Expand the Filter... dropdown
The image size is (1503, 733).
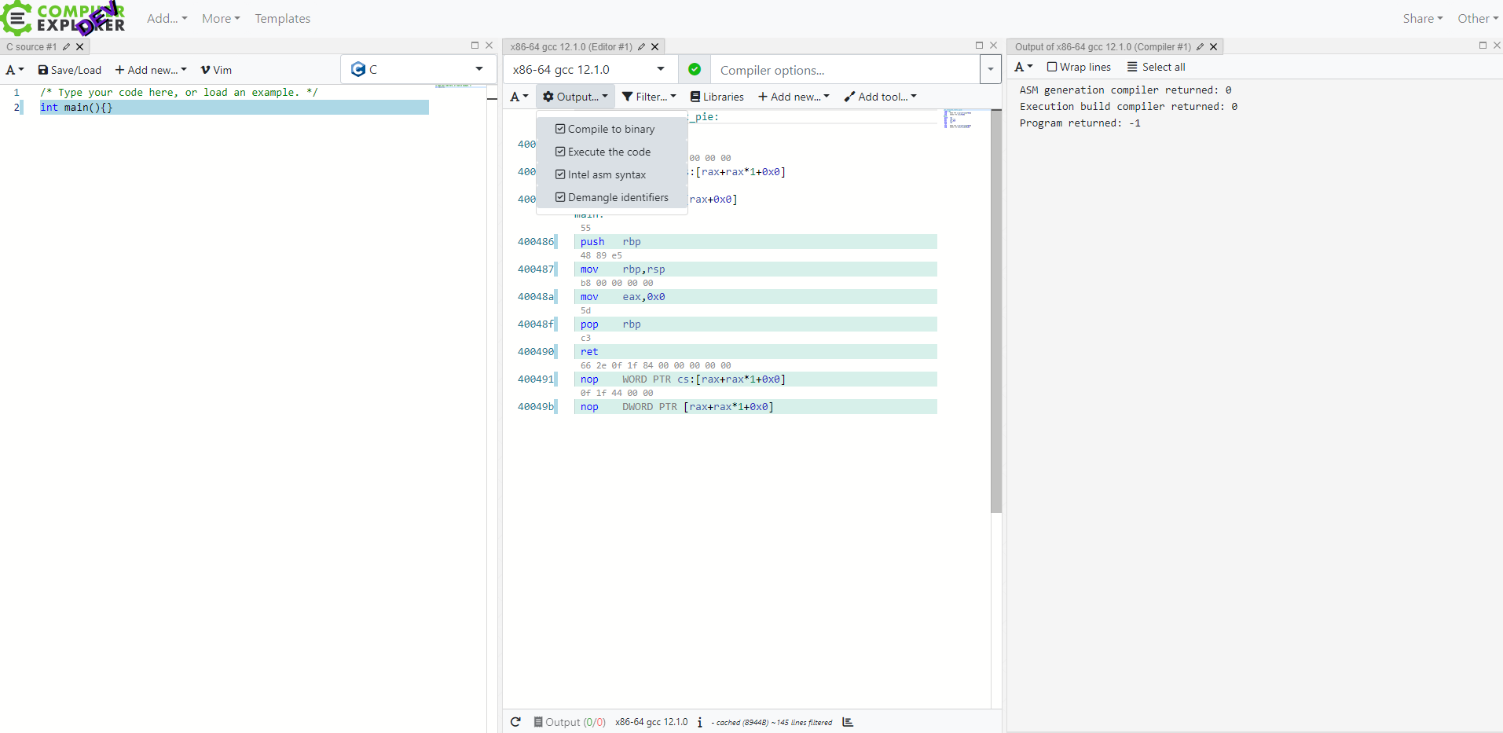coord(648,96)
